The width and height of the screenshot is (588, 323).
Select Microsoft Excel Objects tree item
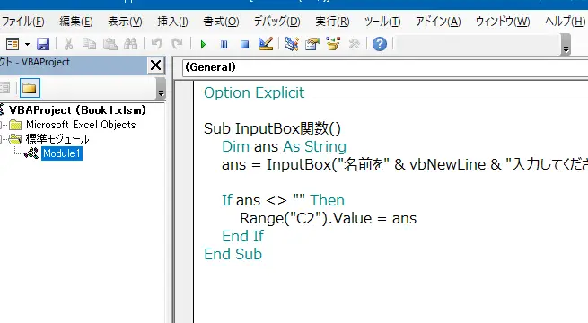pos(81,125)
